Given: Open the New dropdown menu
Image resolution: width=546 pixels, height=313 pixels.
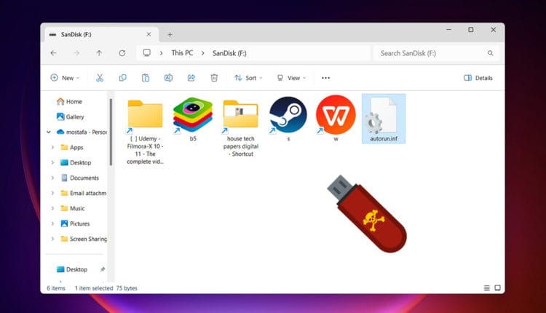Looking at the screenshot, I should (65, 78).
